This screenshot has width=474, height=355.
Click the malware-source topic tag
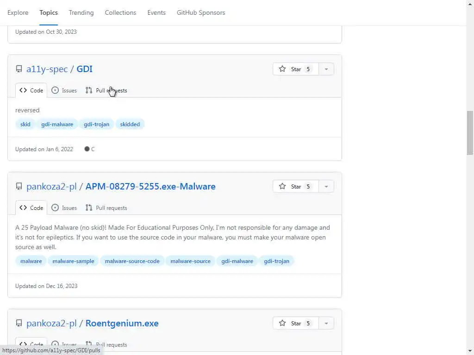(190, 261)
